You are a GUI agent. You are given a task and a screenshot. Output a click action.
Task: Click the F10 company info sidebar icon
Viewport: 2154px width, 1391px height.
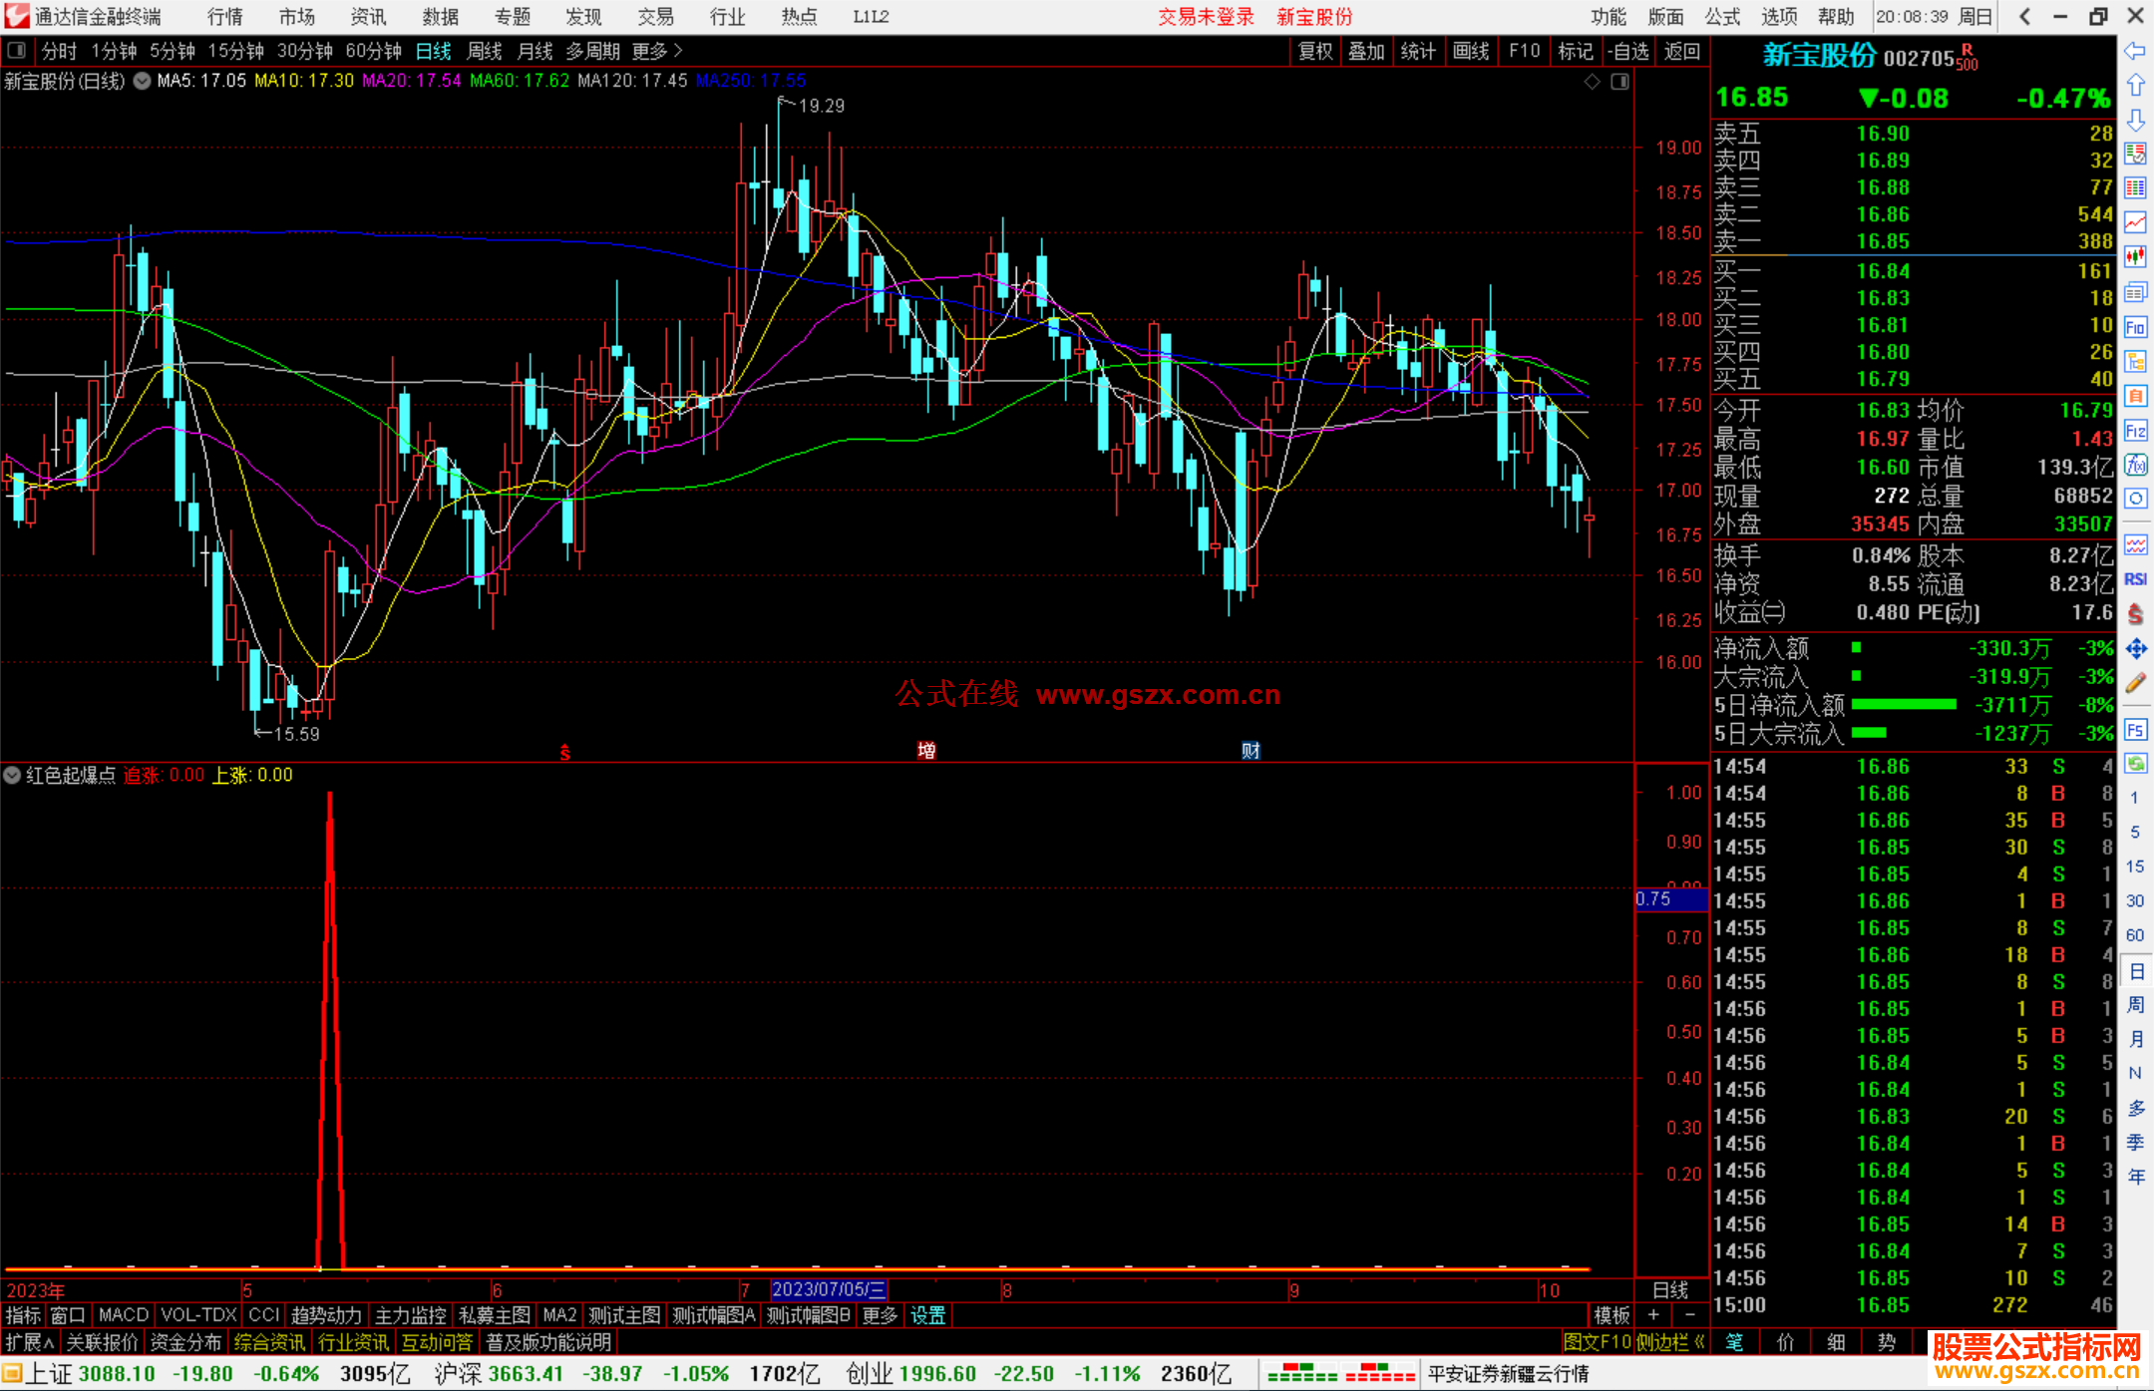tap(2135, 327)
